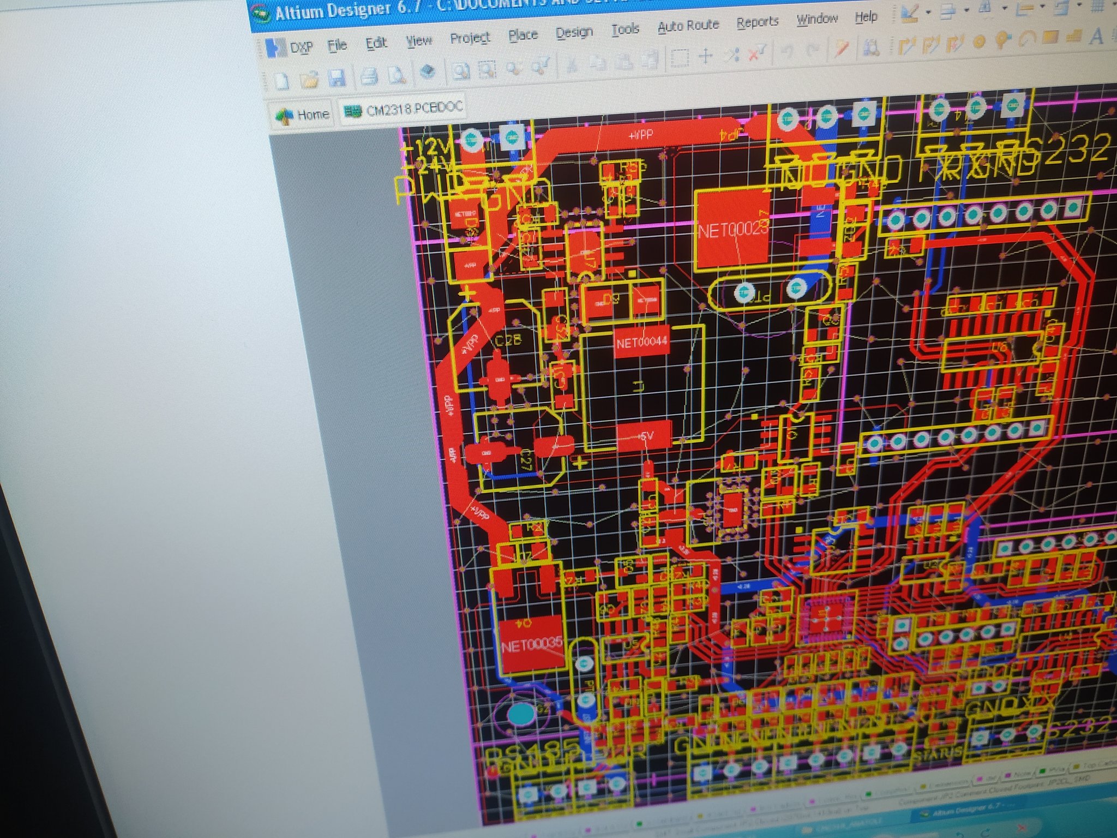Viewport: 1117px width, 838px height.
Task: Click the Print toolbar icon
Action: point(369,76)
